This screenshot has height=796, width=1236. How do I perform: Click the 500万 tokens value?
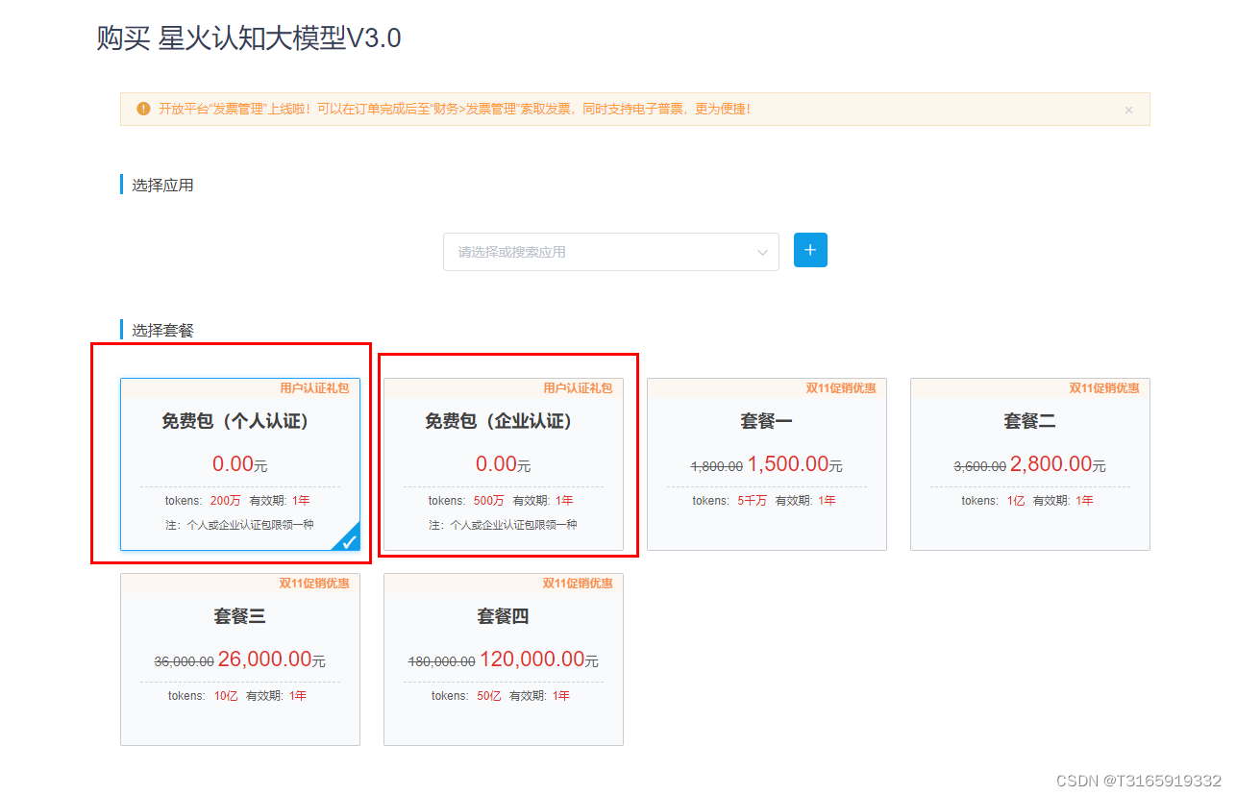(488, 501)
